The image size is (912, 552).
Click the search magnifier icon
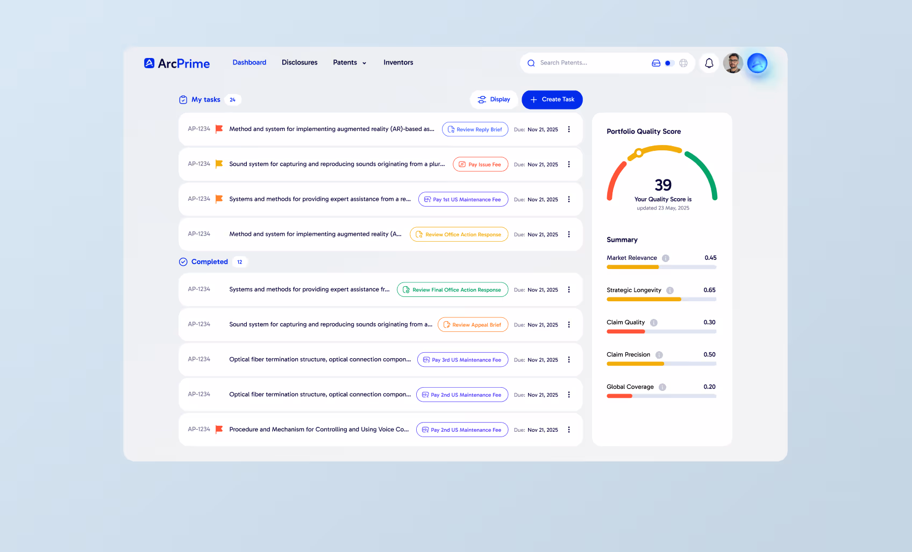pyautogui.click(x=531, y=63)
